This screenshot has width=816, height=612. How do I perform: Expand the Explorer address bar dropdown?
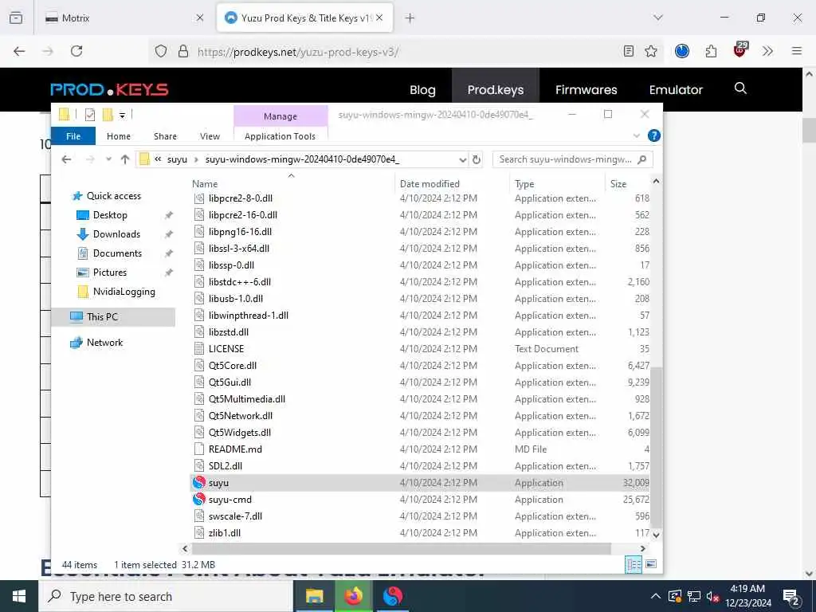pos(462,160)
